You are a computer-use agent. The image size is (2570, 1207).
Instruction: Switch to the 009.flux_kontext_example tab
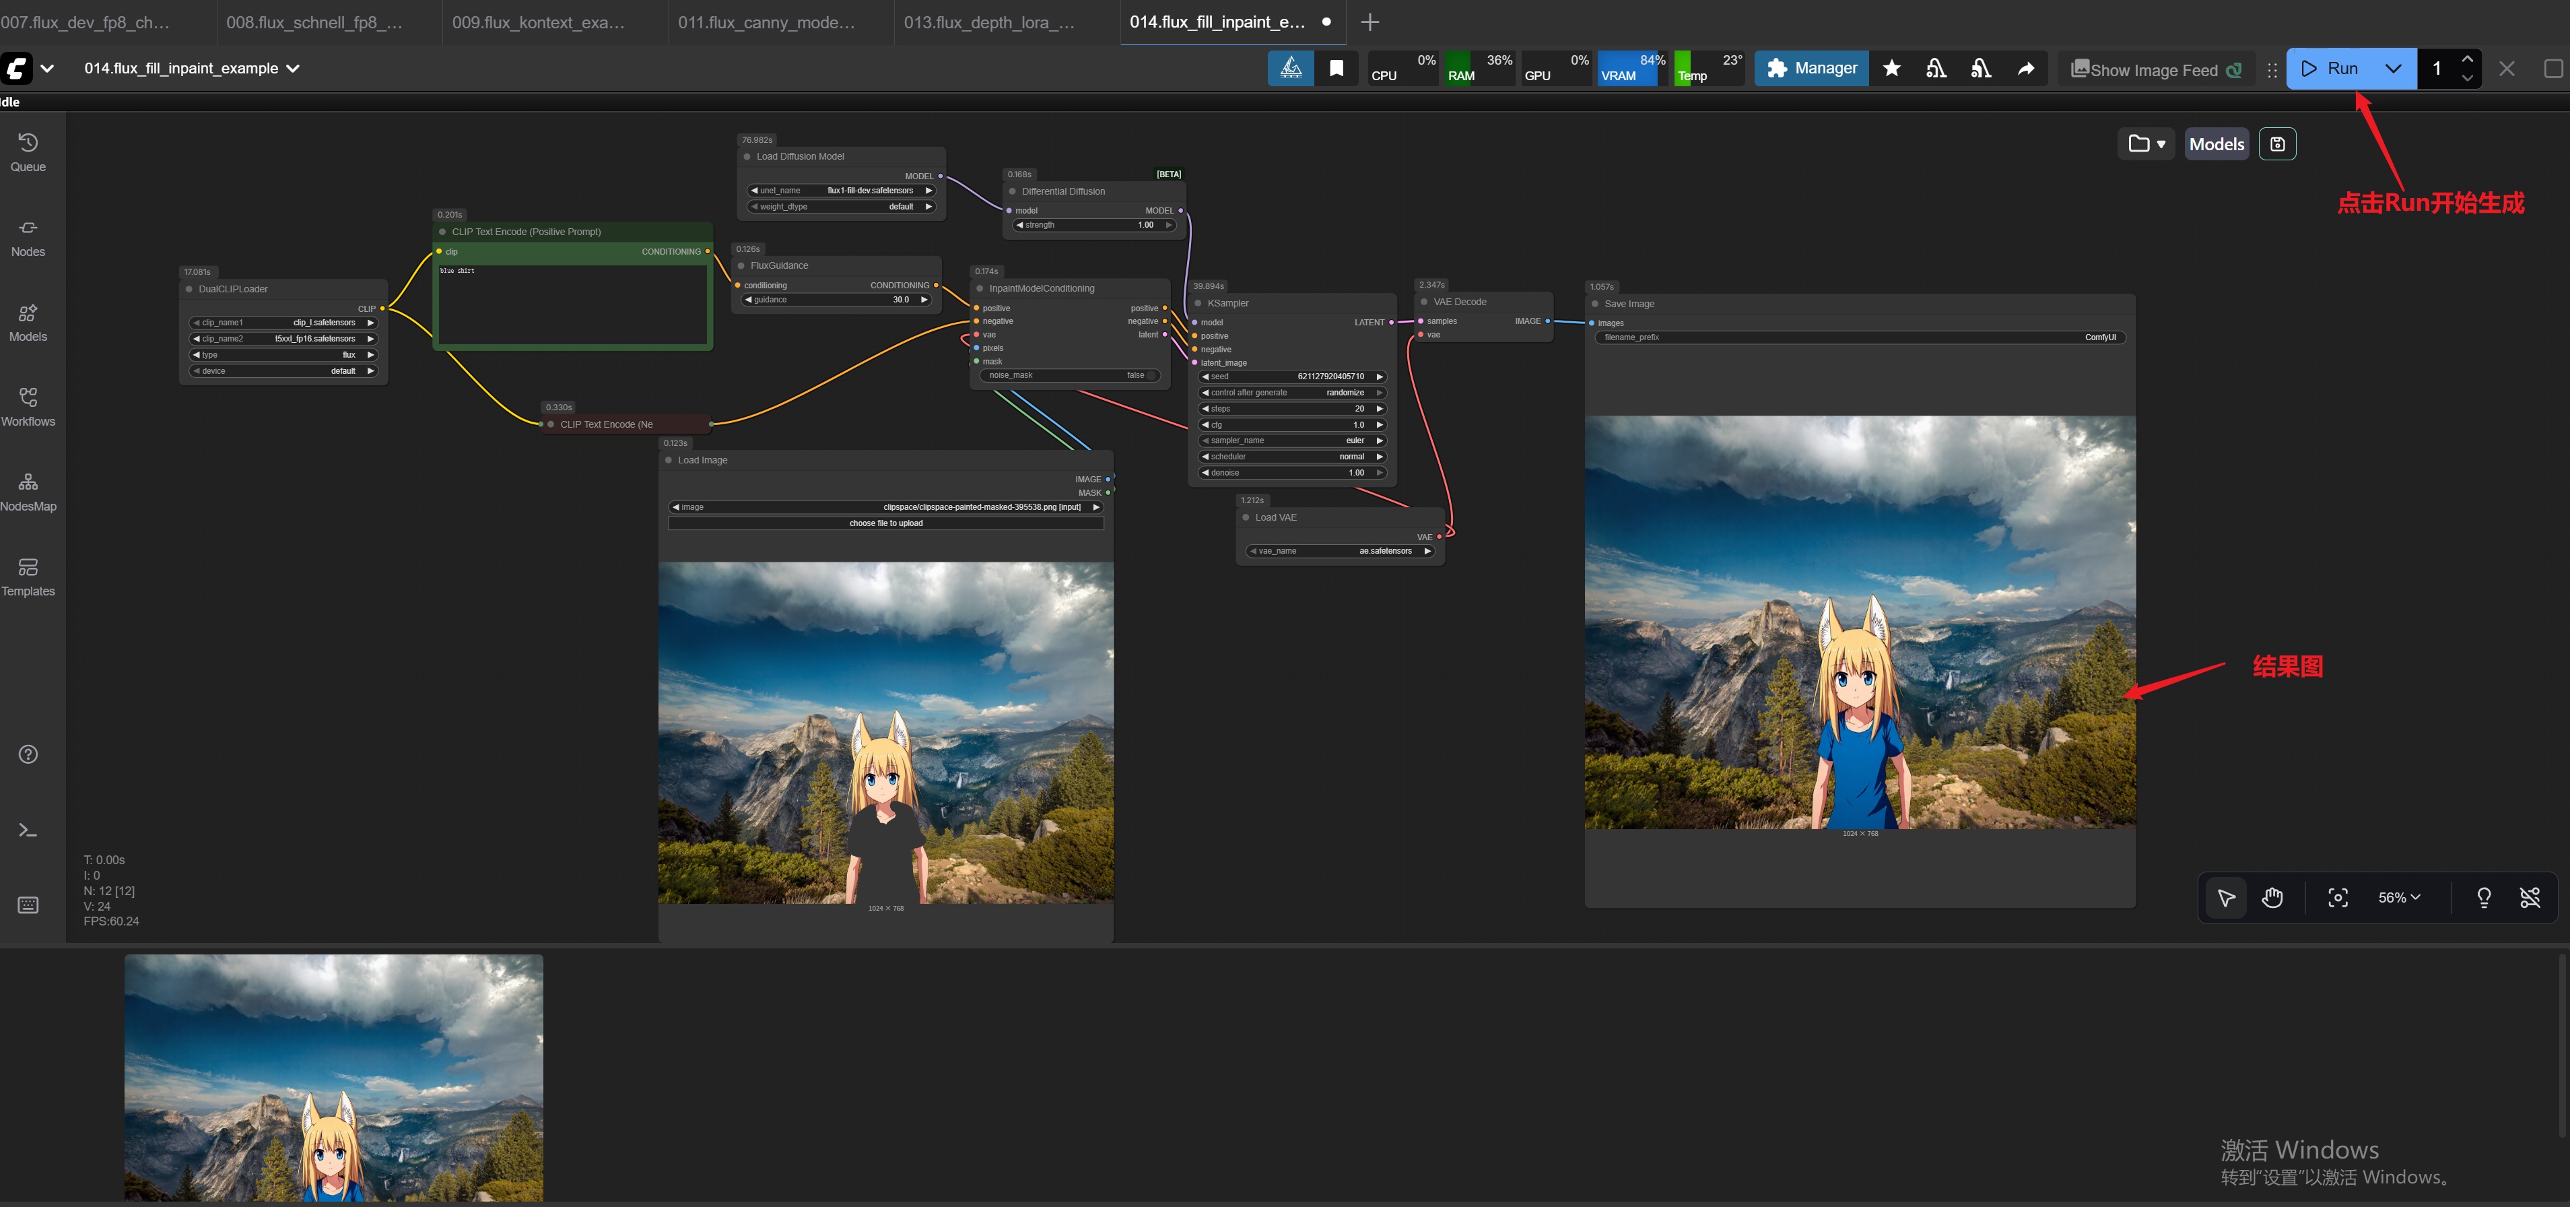539,22
